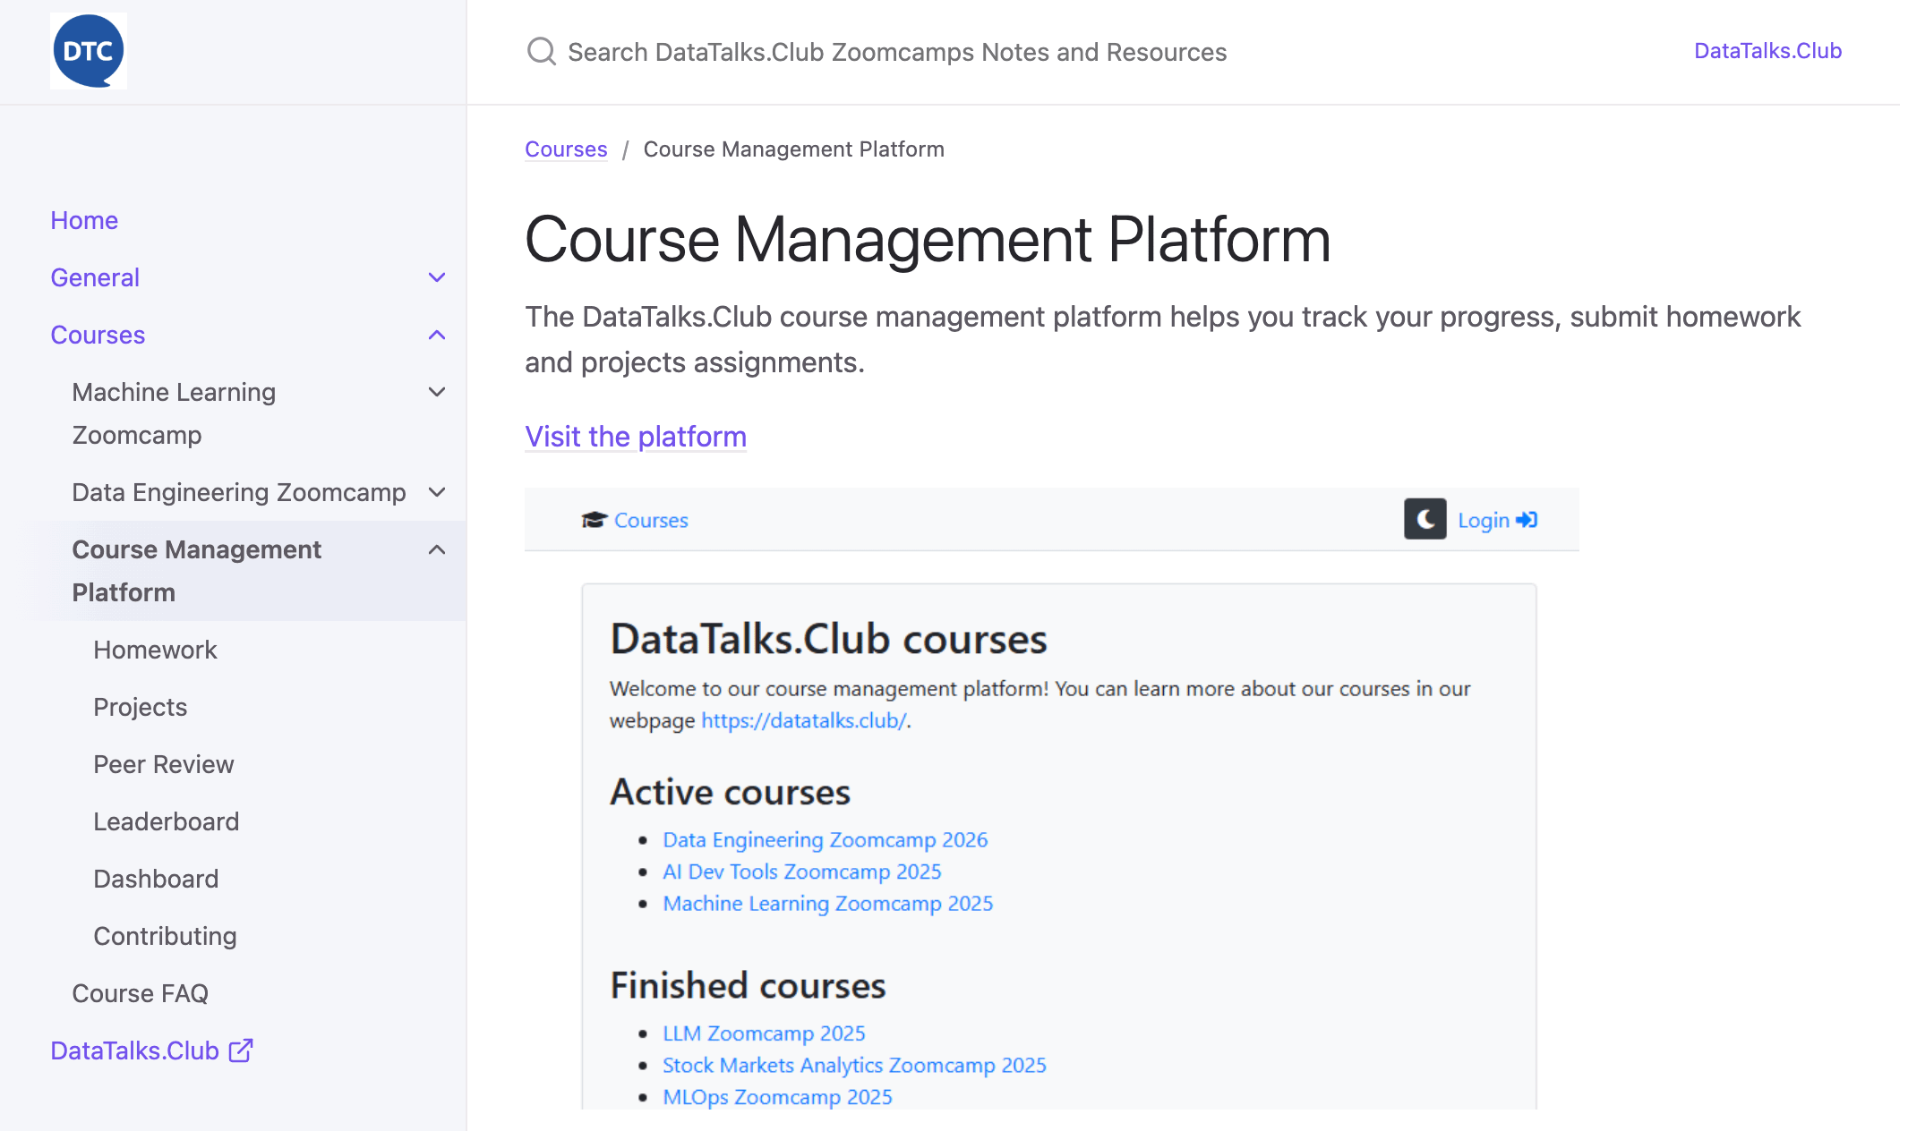Open Data Engineering Zoomcamp 2026 link
The image size is (1925, 1131).
(x=825, y=839)
